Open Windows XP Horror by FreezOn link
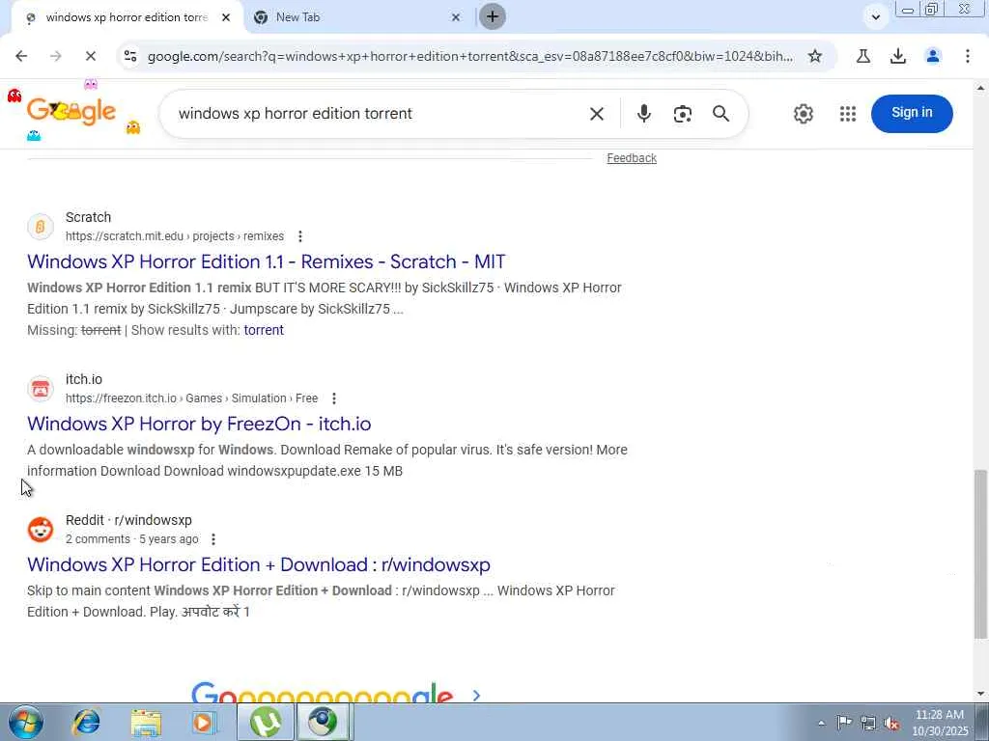The height and width of the screenshot is (741, 989). point(199,424)
